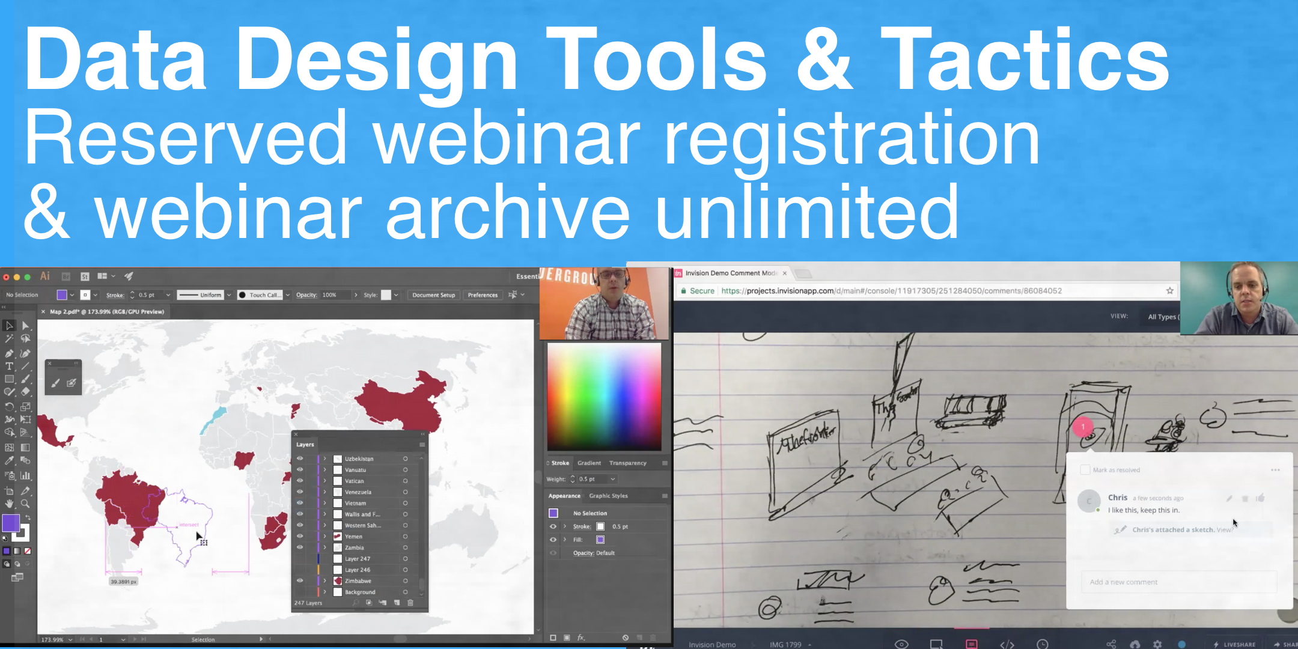Open Weight dropdown in Stroke panel
Viewport: 1298px width, 649px height.
pos(613,479)
